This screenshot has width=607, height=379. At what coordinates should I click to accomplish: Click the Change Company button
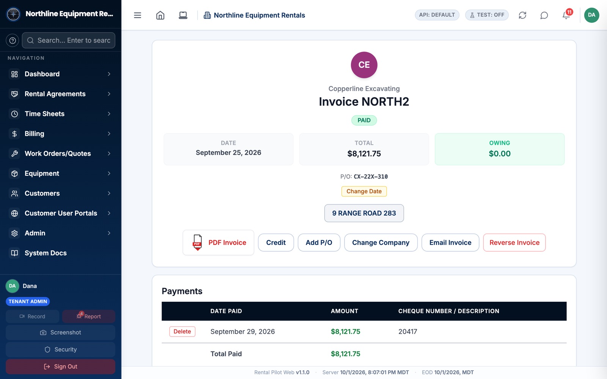381,243
